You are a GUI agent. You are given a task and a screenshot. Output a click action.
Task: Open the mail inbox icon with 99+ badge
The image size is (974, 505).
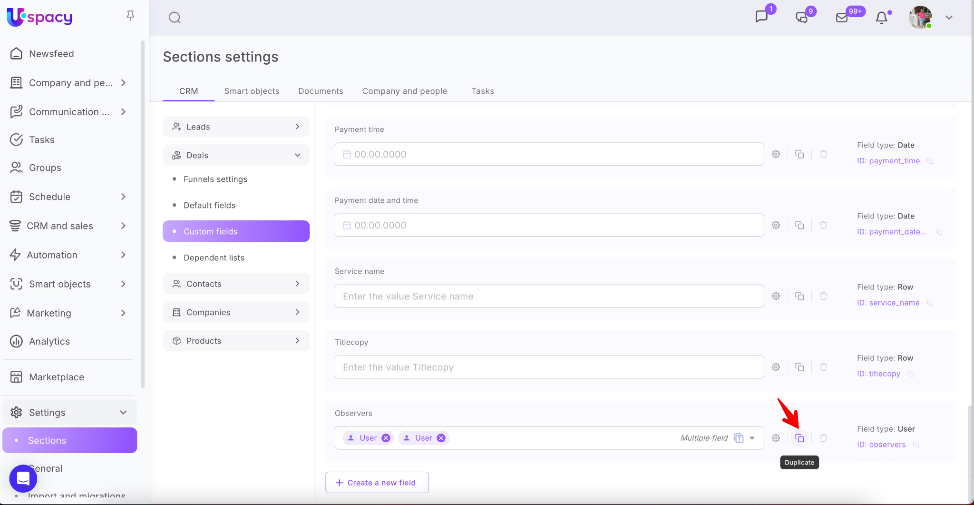click(x=842, y=18)
